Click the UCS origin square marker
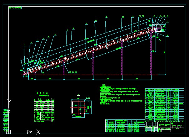The image size is (189, 137). click(8, 131)
